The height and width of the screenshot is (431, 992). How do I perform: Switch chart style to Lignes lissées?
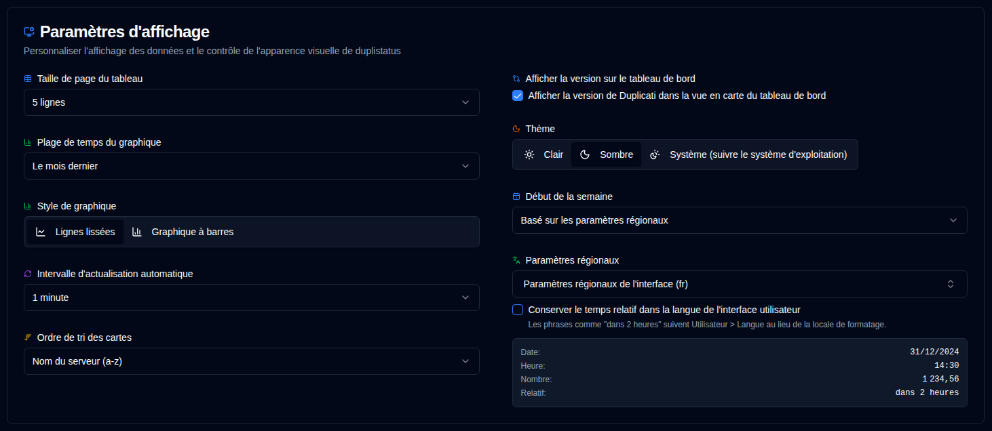(x=75, y=232)
